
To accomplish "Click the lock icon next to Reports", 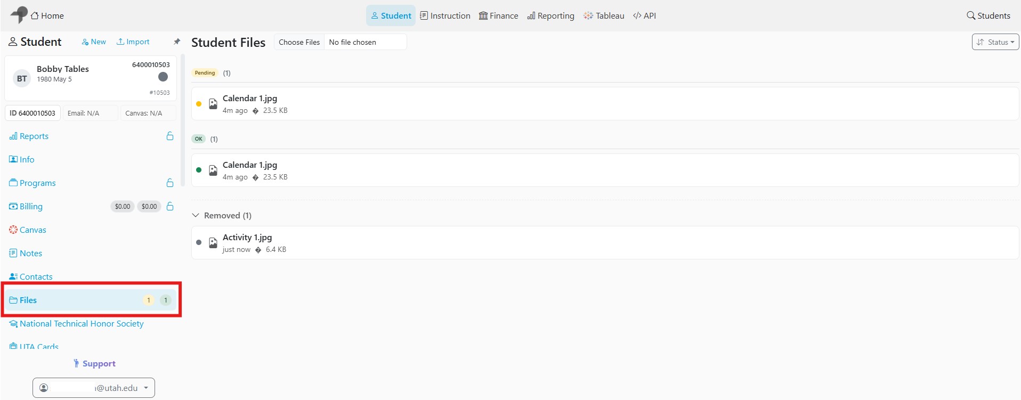I will tap(170, 136).
